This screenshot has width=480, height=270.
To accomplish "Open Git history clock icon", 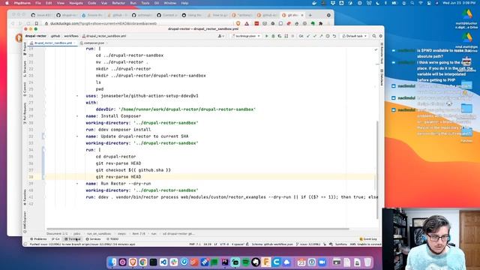I will [328, 36].
